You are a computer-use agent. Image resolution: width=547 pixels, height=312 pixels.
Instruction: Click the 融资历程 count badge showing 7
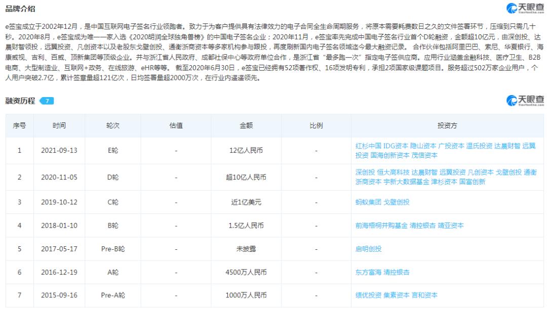(47, 101)
